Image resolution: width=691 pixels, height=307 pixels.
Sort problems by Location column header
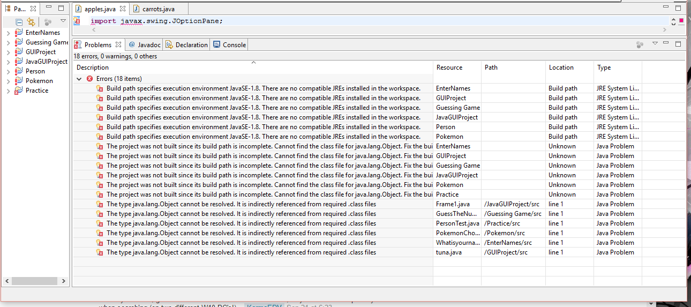click(569, 68)
